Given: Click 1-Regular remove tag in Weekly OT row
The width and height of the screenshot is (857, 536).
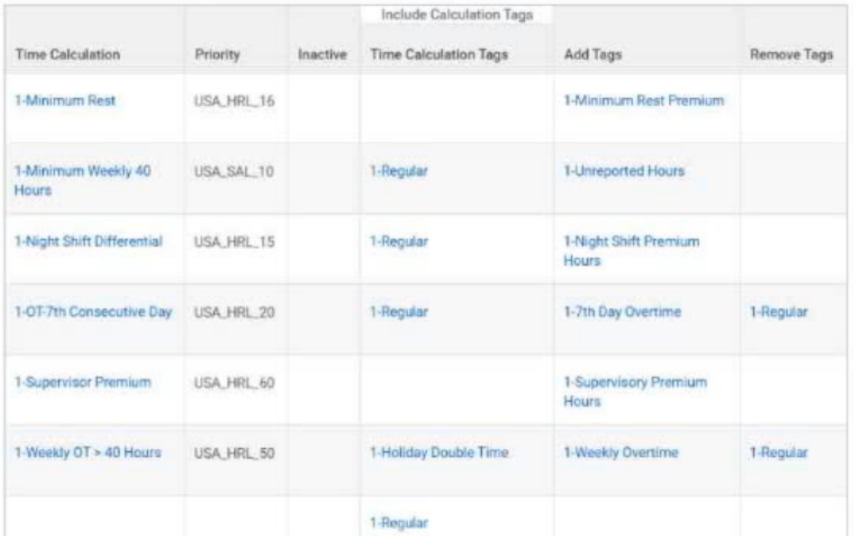Looking at the screenshot, I should [x=779, y=452].
